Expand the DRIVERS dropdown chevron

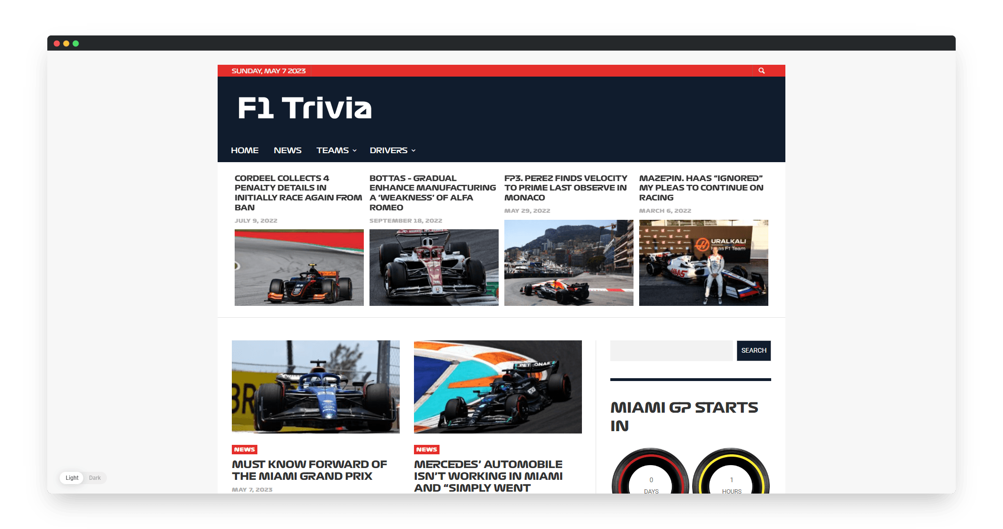pyautogui.click(x=414, y=151)
